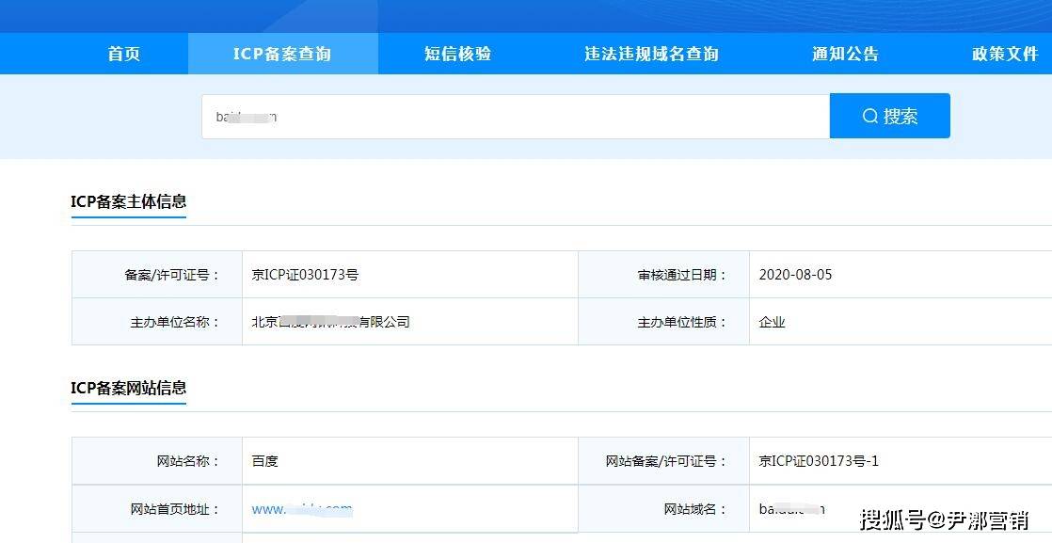The height and width of the screenshot is (543, 1052).
Task: Open the 违法违规域名查询 menu item
Action: [651, 54]
